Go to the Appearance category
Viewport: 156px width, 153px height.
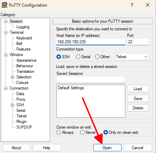tap(26, 60)
